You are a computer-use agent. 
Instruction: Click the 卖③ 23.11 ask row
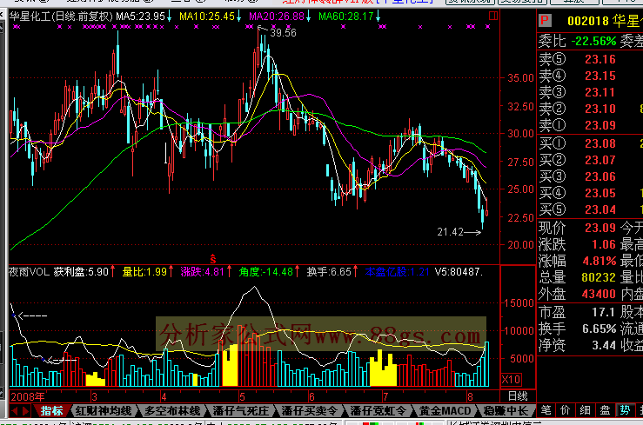[590, 92]
